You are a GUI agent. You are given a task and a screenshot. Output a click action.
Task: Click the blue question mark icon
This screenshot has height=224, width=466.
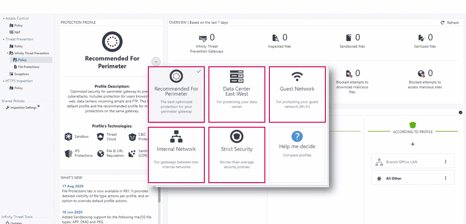(297, 136)
